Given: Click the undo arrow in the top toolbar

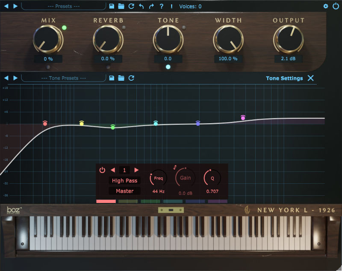Looking at the screenshot, I should 141,6.
